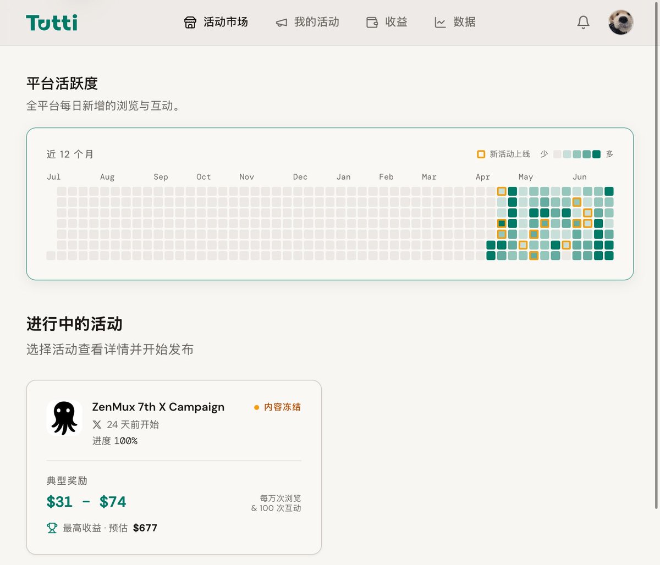Image resolution: width=660 pixels, height=565 pixels.
Task: Click the orange 新活动上线 legend square
Action: [481, 154]
